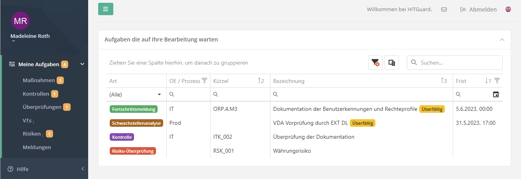Viewport: 521px width, 179px height.
Task: Switch language using the UK flag icon
Action: [508, 9]
